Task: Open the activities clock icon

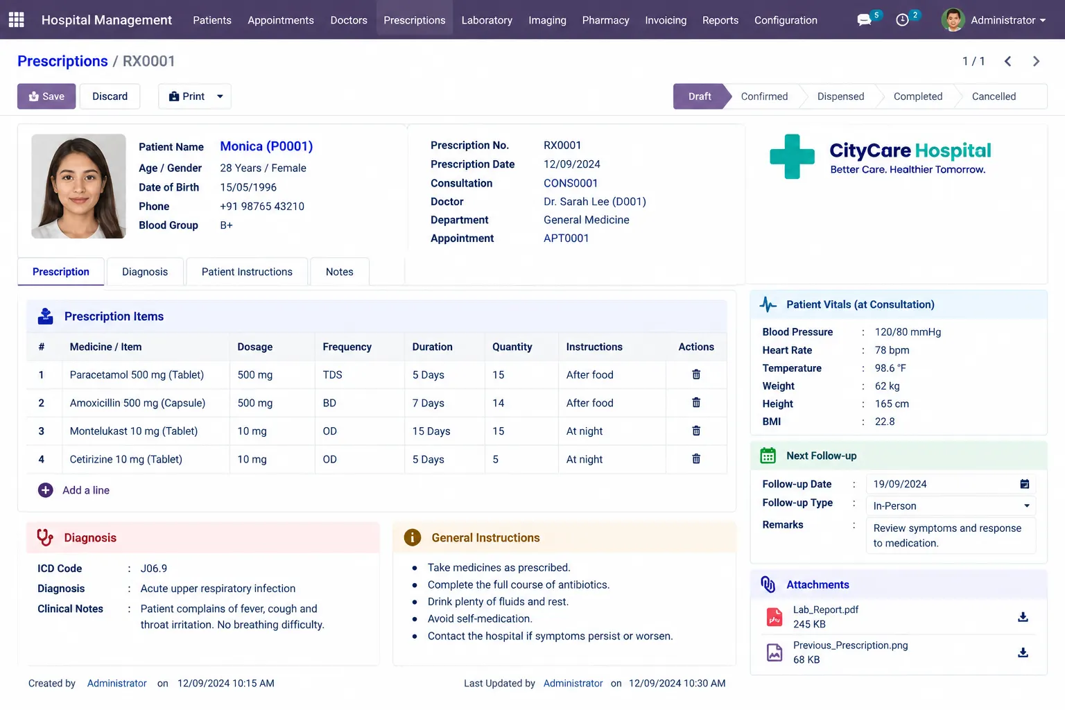Action: (x=902, y=20)
